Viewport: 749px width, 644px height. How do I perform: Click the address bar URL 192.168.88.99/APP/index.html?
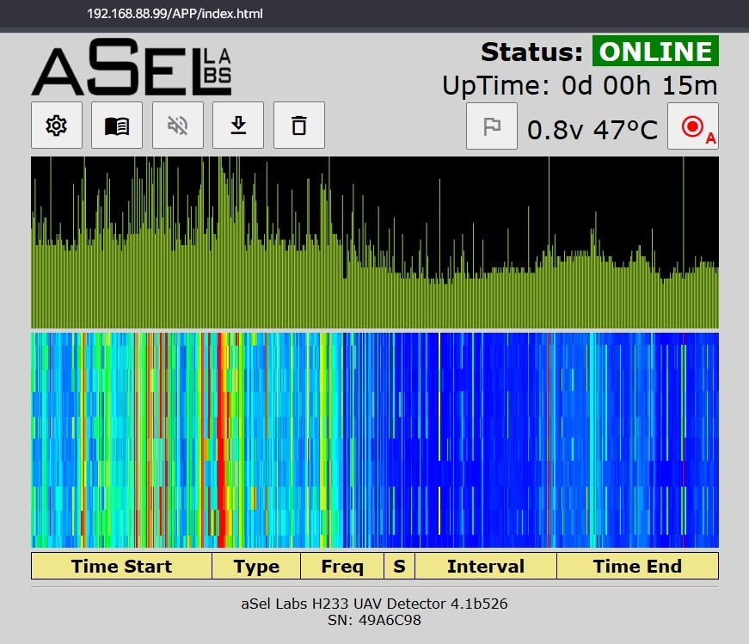pos(175,14)
